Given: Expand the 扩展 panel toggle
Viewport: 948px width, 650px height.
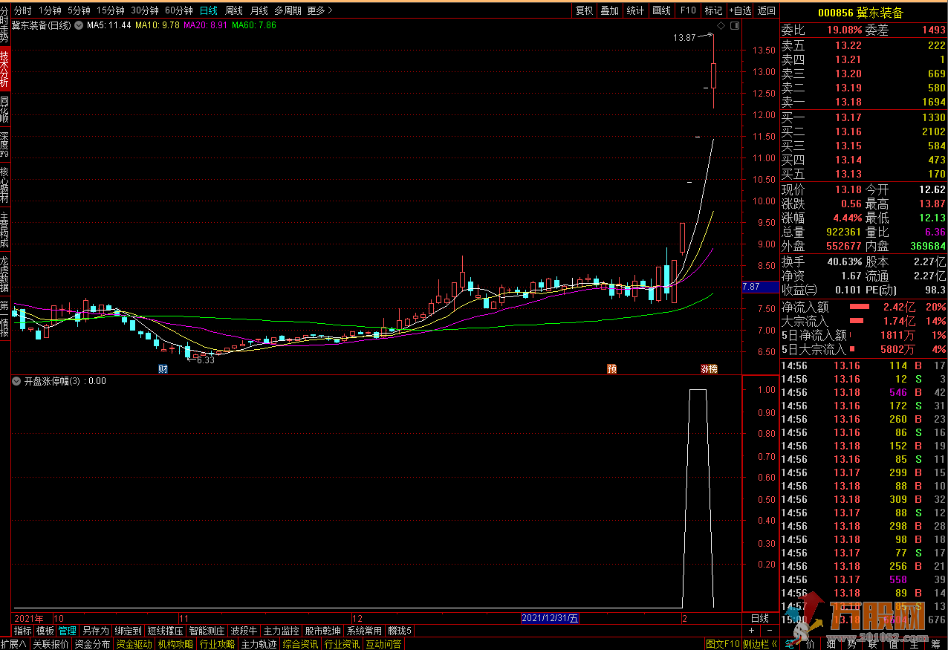Looking at the screenshot, I should point(14,644).
